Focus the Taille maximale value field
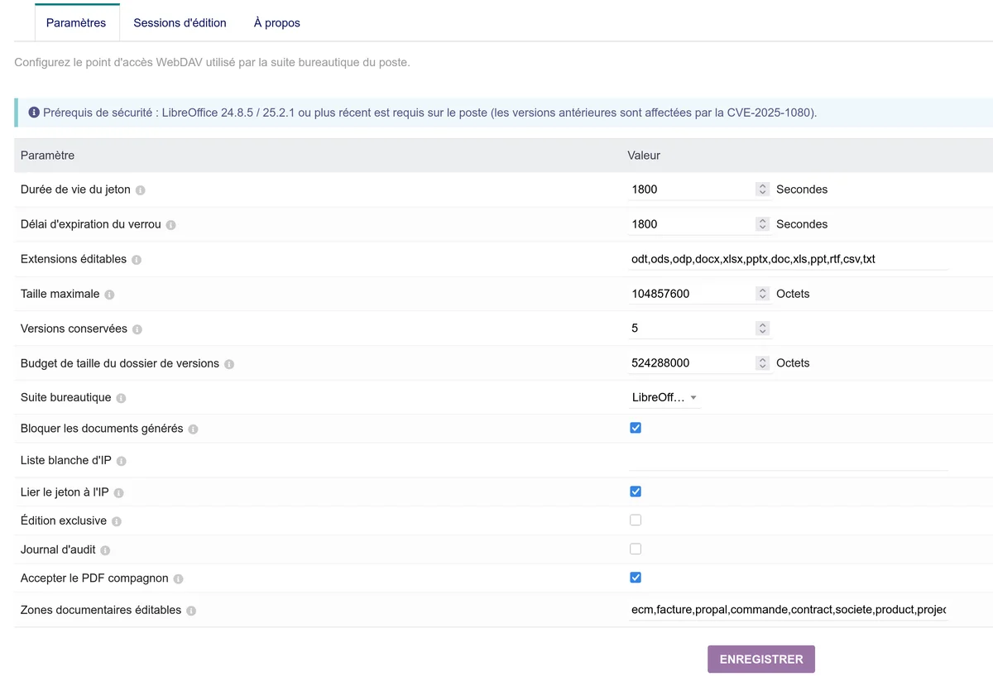993x686 pixels. click(700, 294)
